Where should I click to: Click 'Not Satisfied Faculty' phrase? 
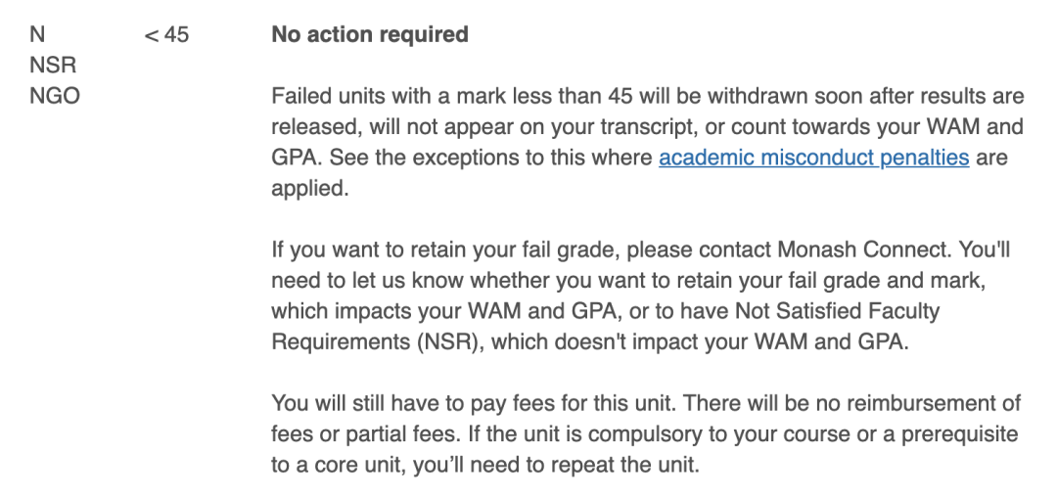point(837,310)
